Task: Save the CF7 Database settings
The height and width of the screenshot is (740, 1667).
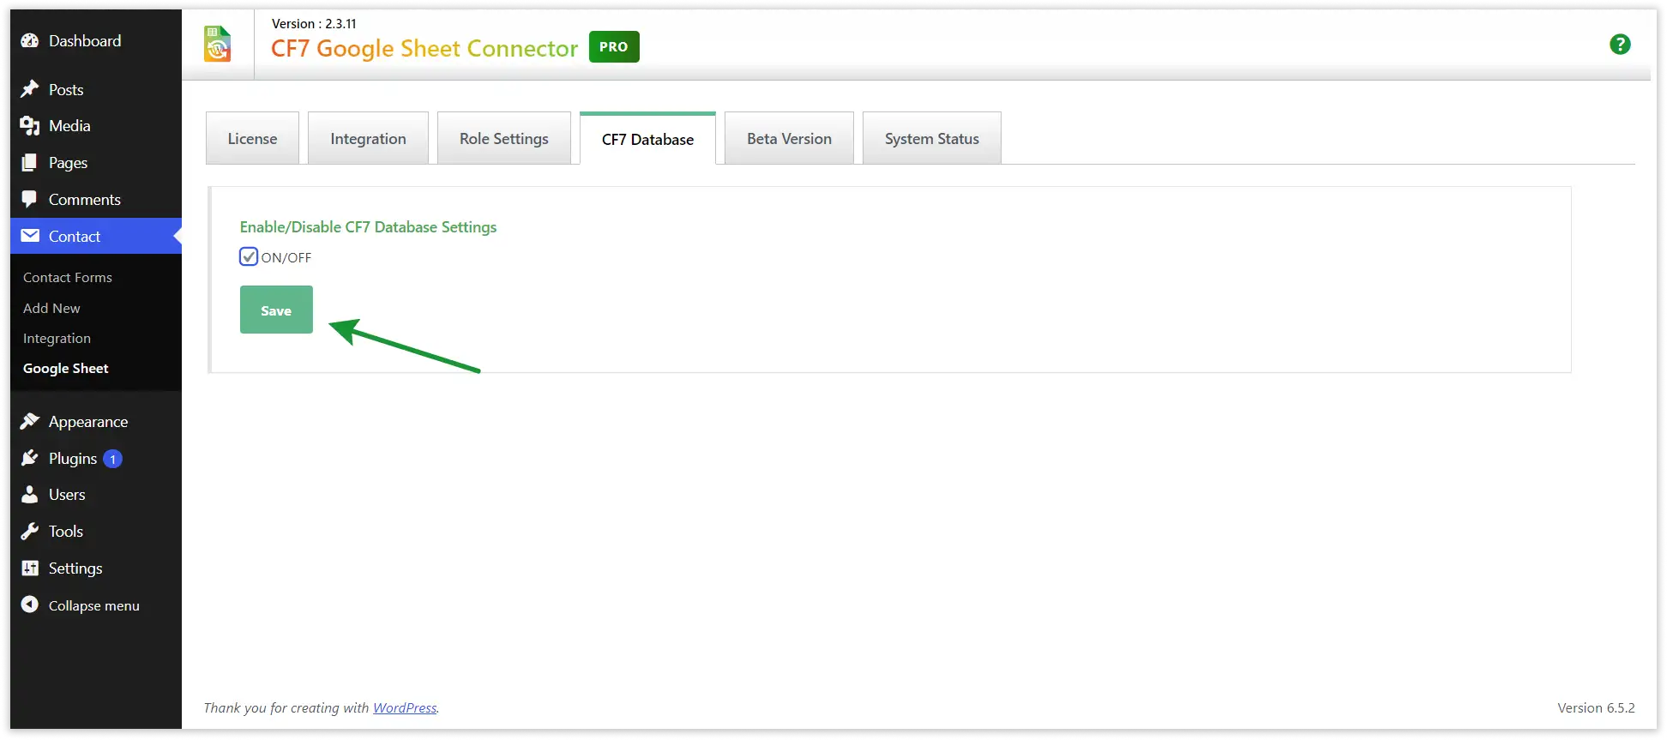Action: (x=276, y=310)
